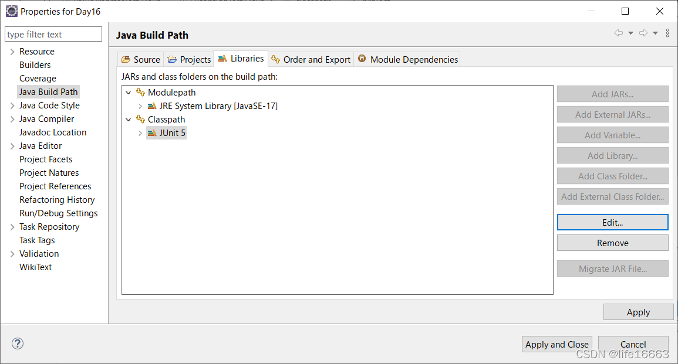The width and height of the screenshot is (678, 364).
Task: Click the JRE System Library jar icon
Action: point(152,106)
